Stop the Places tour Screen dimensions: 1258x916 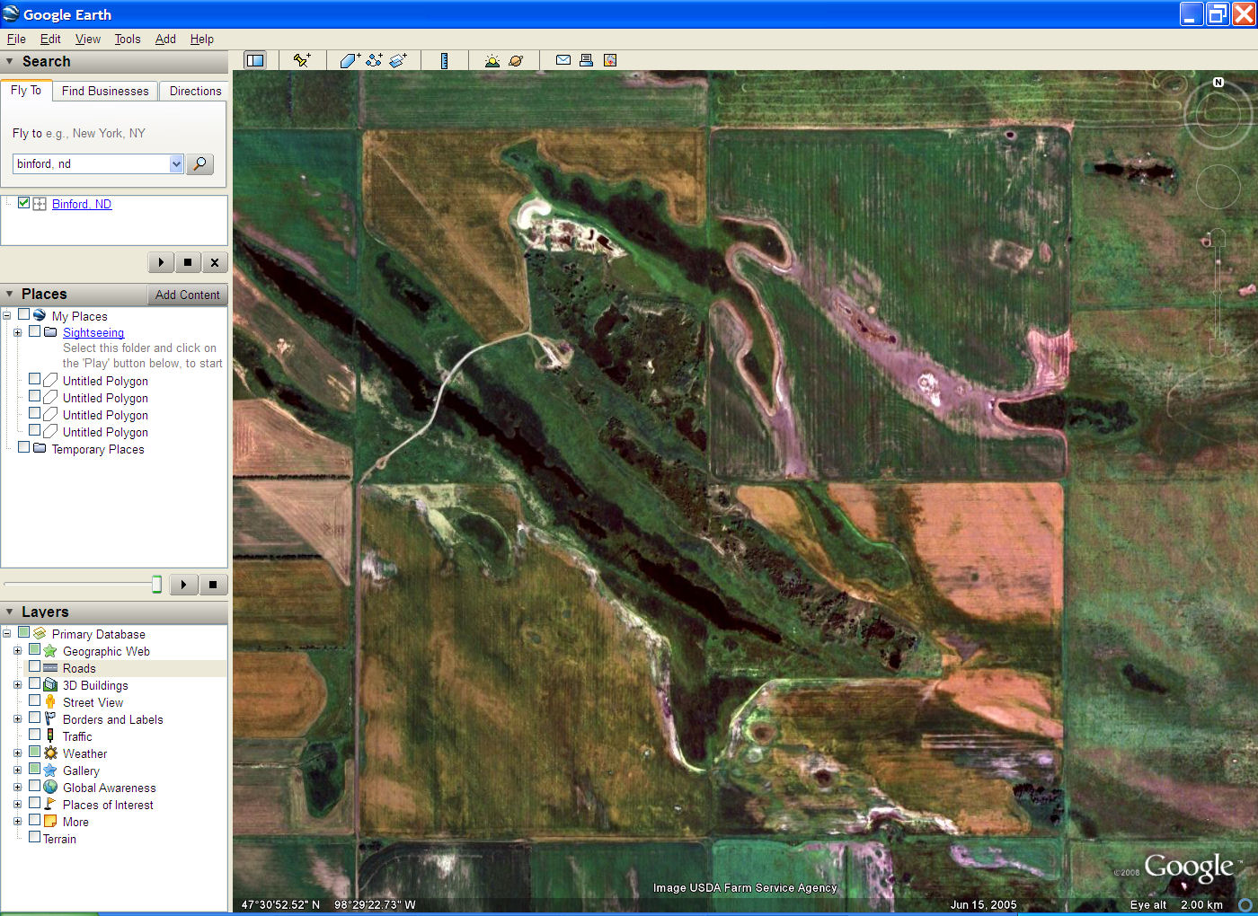coord(213,585)
